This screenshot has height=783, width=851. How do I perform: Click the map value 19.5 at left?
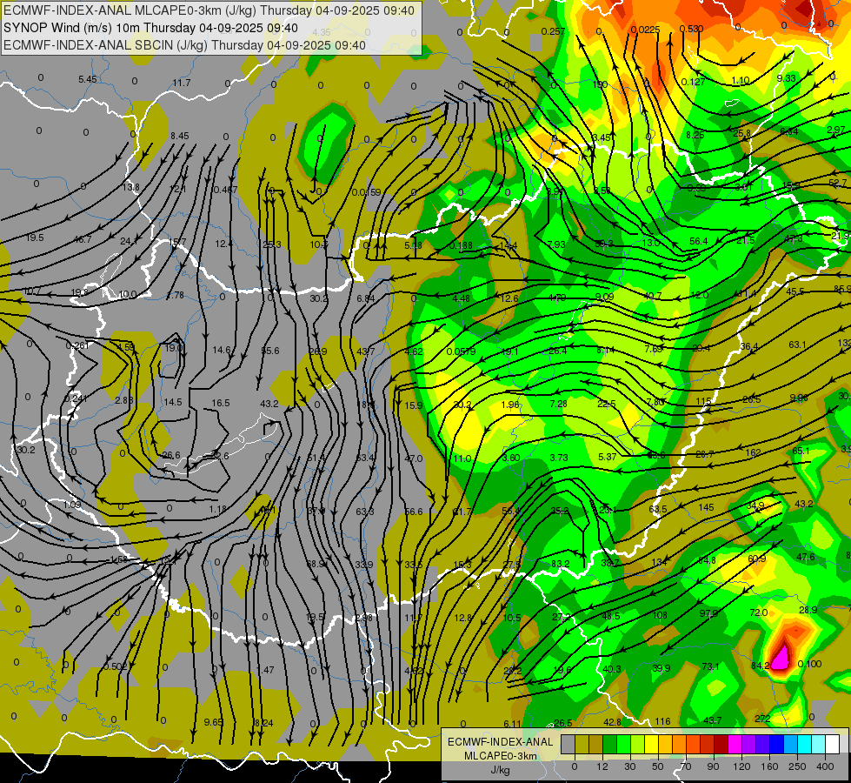(x=35, y=238)
